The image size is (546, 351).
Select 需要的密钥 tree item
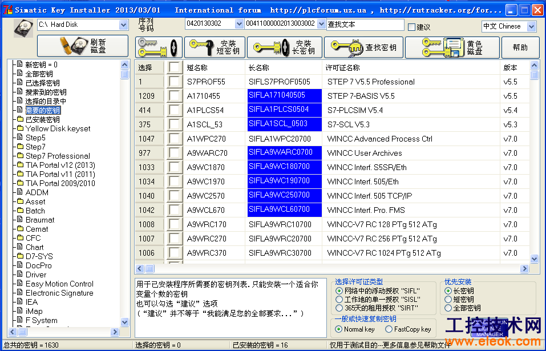43,110
